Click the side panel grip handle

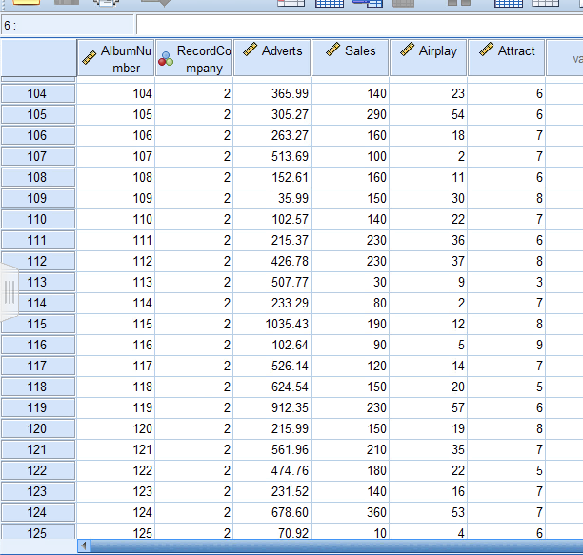(x=9, y=292)
